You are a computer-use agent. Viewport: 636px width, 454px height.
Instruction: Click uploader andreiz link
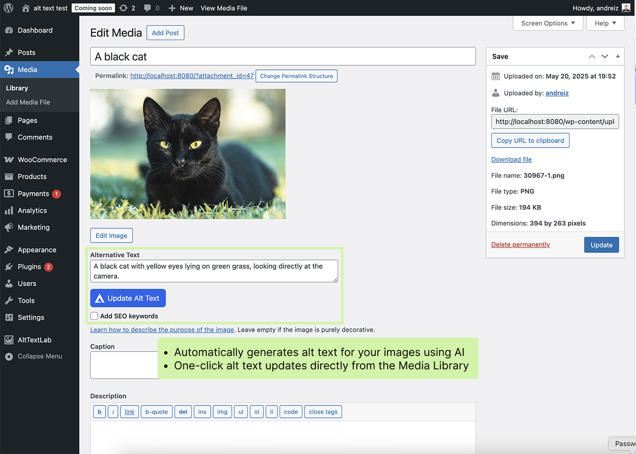click(x=557, y=93)
